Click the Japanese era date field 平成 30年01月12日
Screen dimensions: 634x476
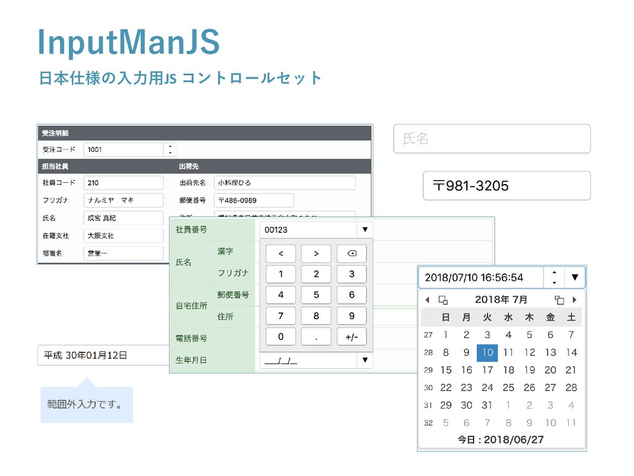click(103, 355)
